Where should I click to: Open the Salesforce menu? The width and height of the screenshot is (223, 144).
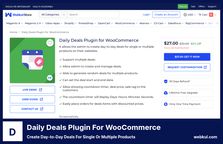coord(176,23)
